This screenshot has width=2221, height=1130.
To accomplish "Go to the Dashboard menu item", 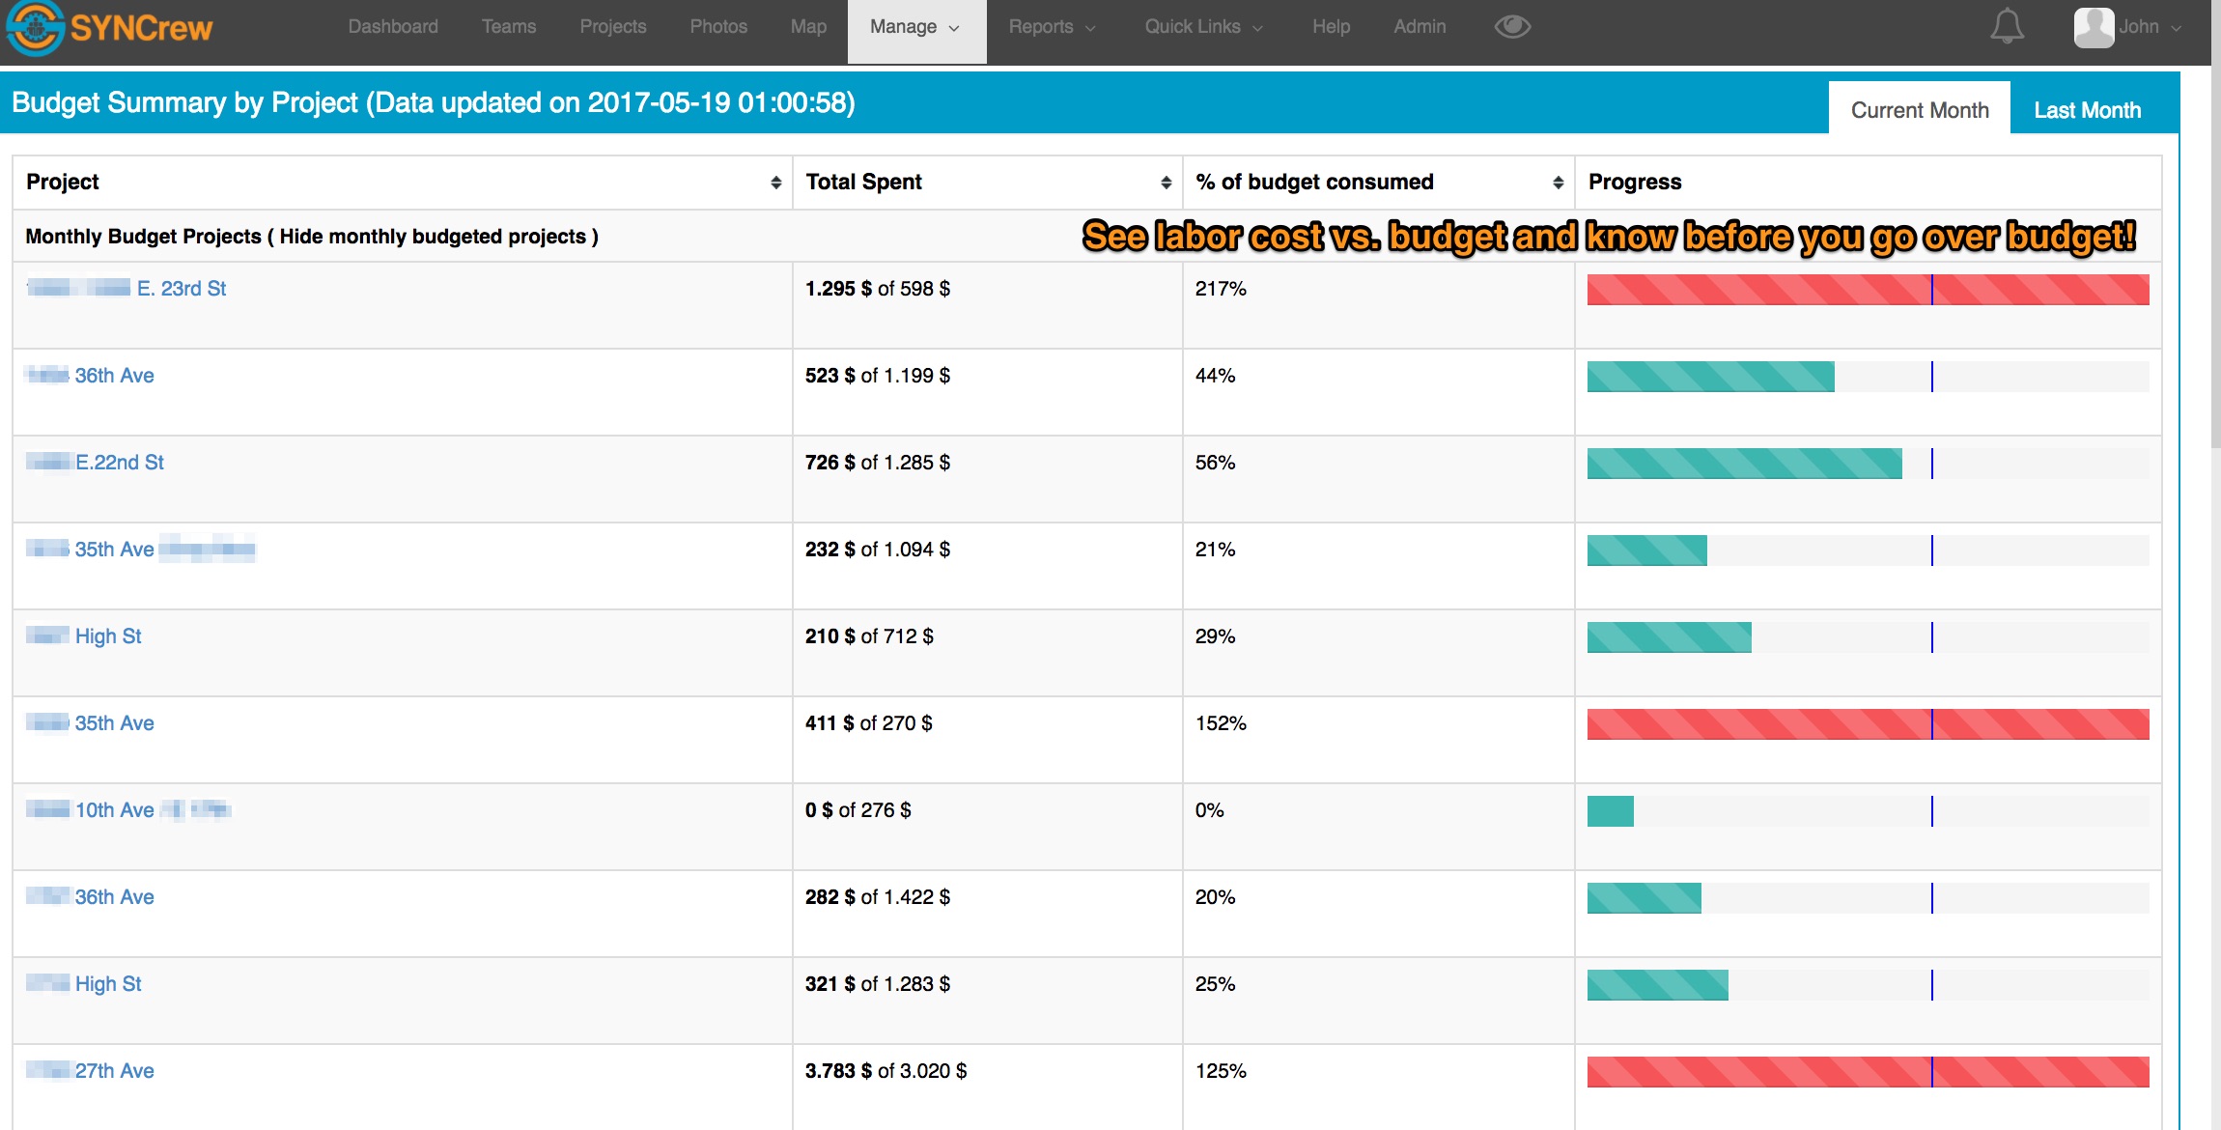I will [393, 27].
